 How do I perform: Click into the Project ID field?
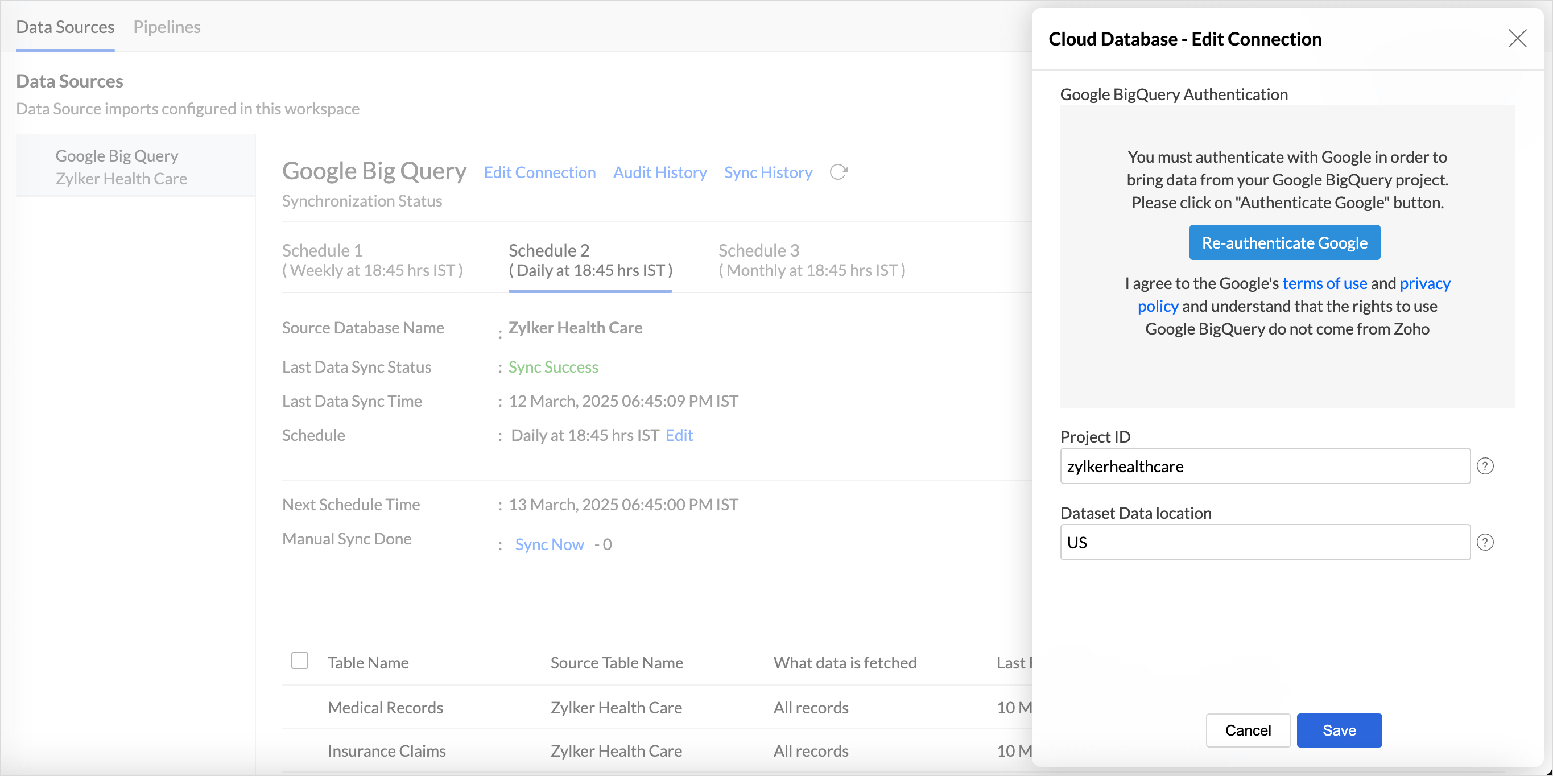[1265, 466]
